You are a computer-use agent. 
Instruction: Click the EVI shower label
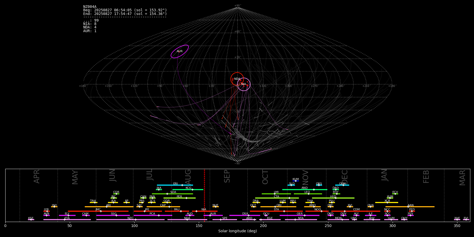coord(466,218)
